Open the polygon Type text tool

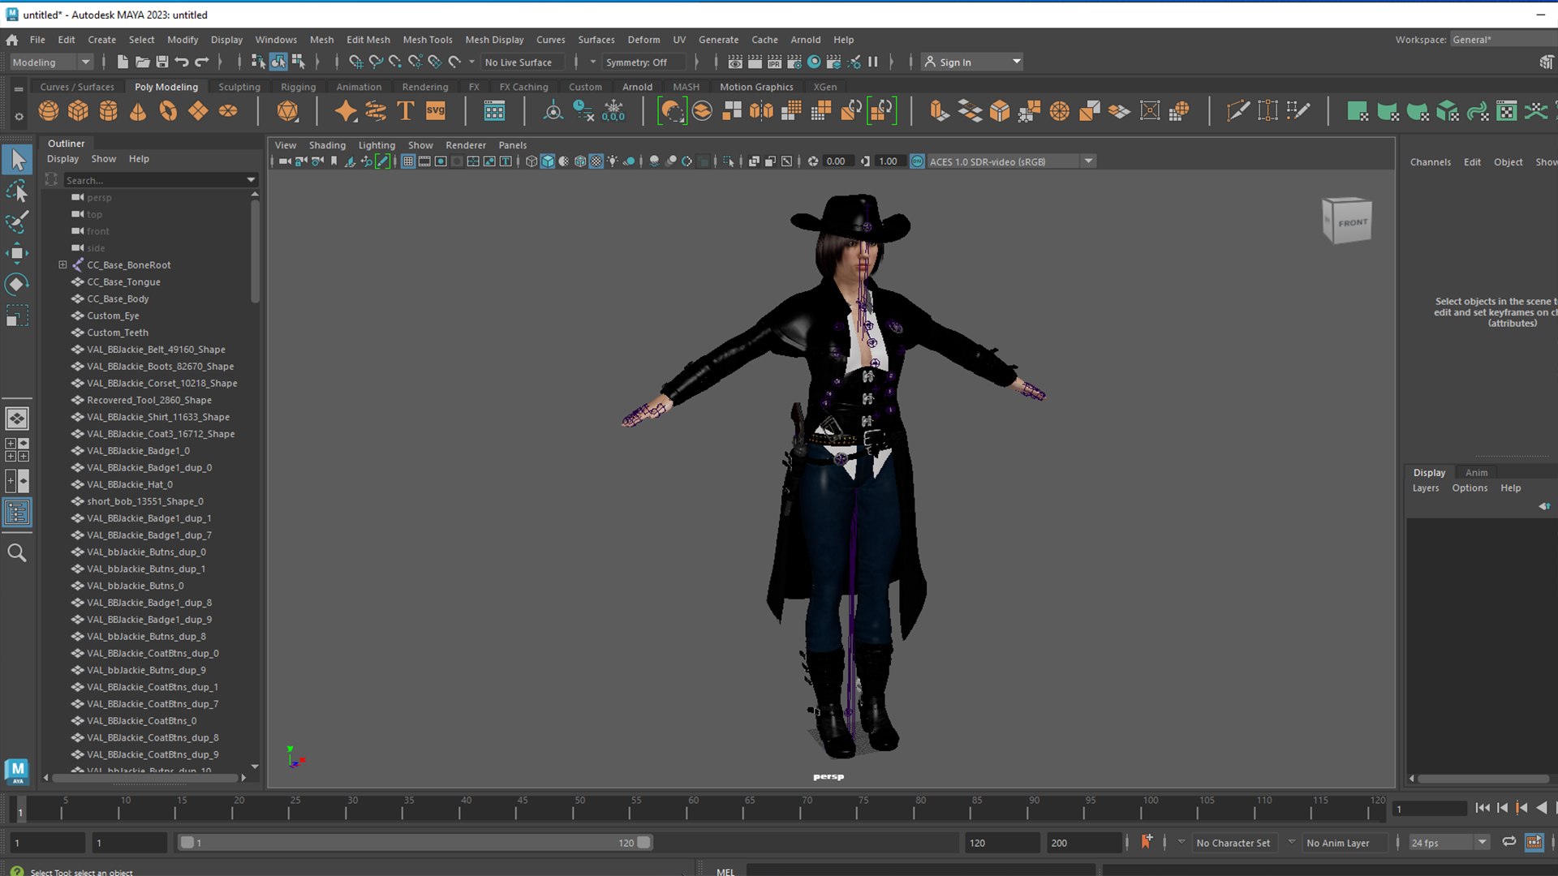[x=406, y=111]
